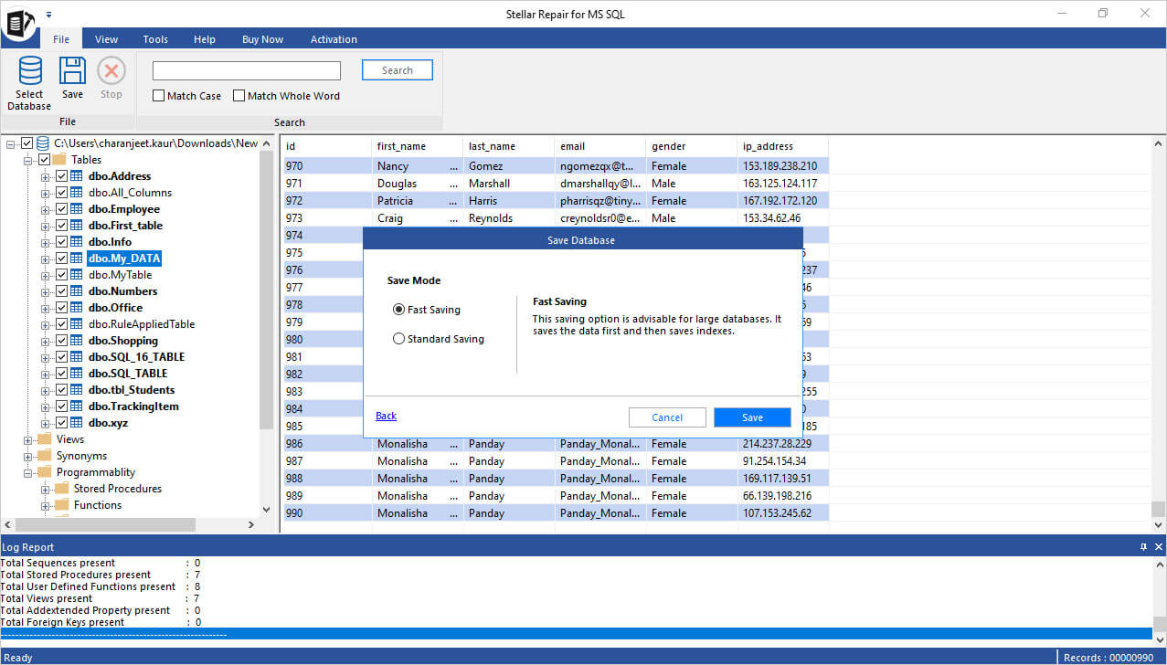The height and width of the screenshot is (665, 1167).
Task: Click the pin icon on Log Report panel
Action: (x=1143, y=547)
